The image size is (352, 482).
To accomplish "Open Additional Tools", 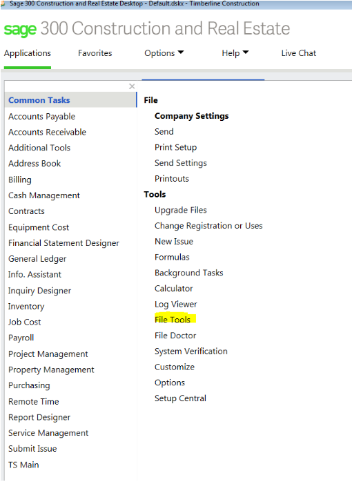I will (39, 148).
